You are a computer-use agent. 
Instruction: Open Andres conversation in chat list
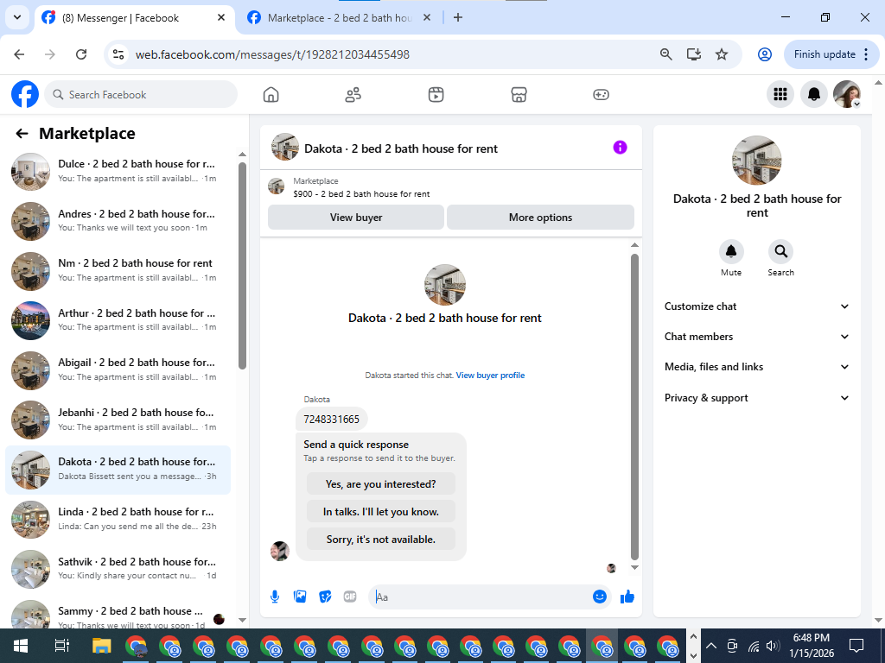pyautogui.click(x=118, y=220)
